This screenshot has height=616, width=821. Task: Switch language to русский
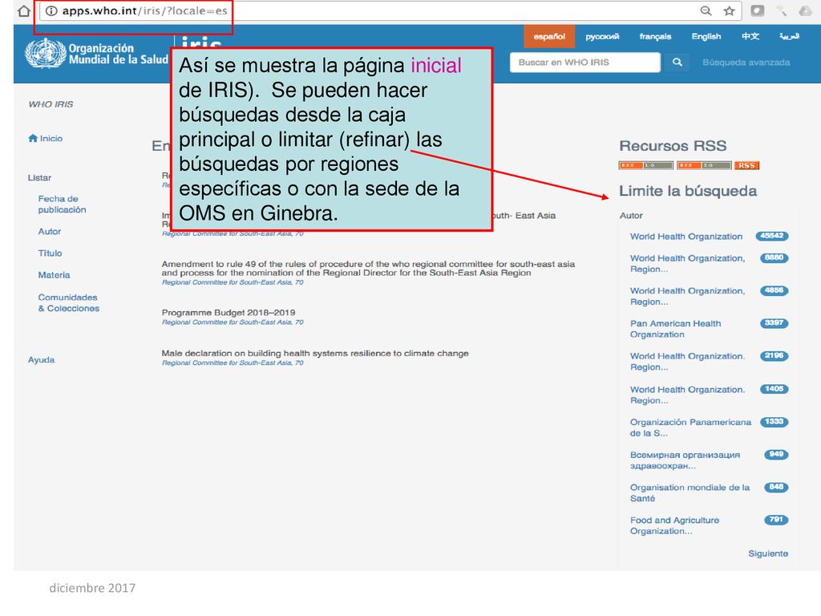602,36
